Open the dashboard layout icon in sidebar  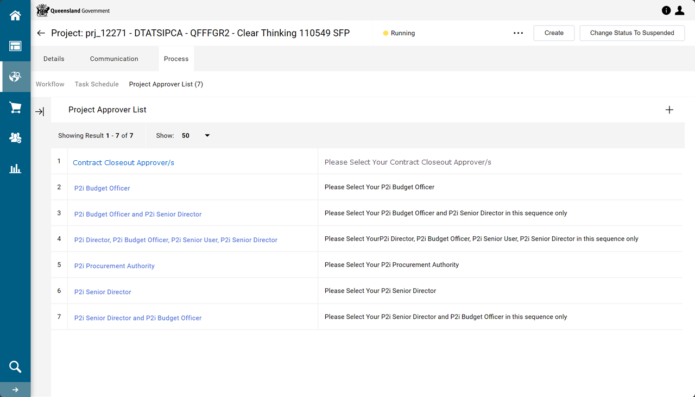[15, 46]
